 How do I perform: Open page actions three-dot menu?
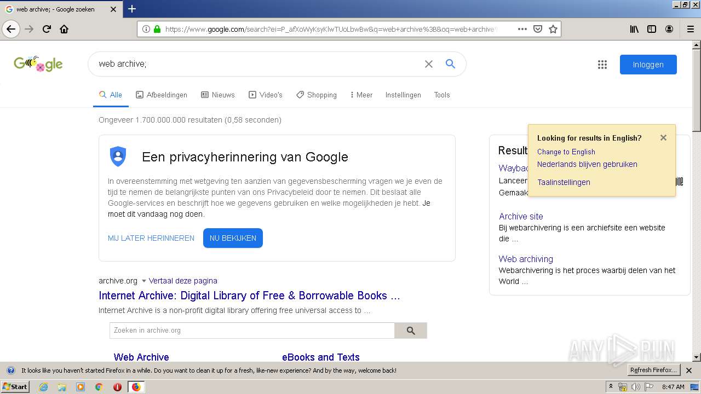522,29
